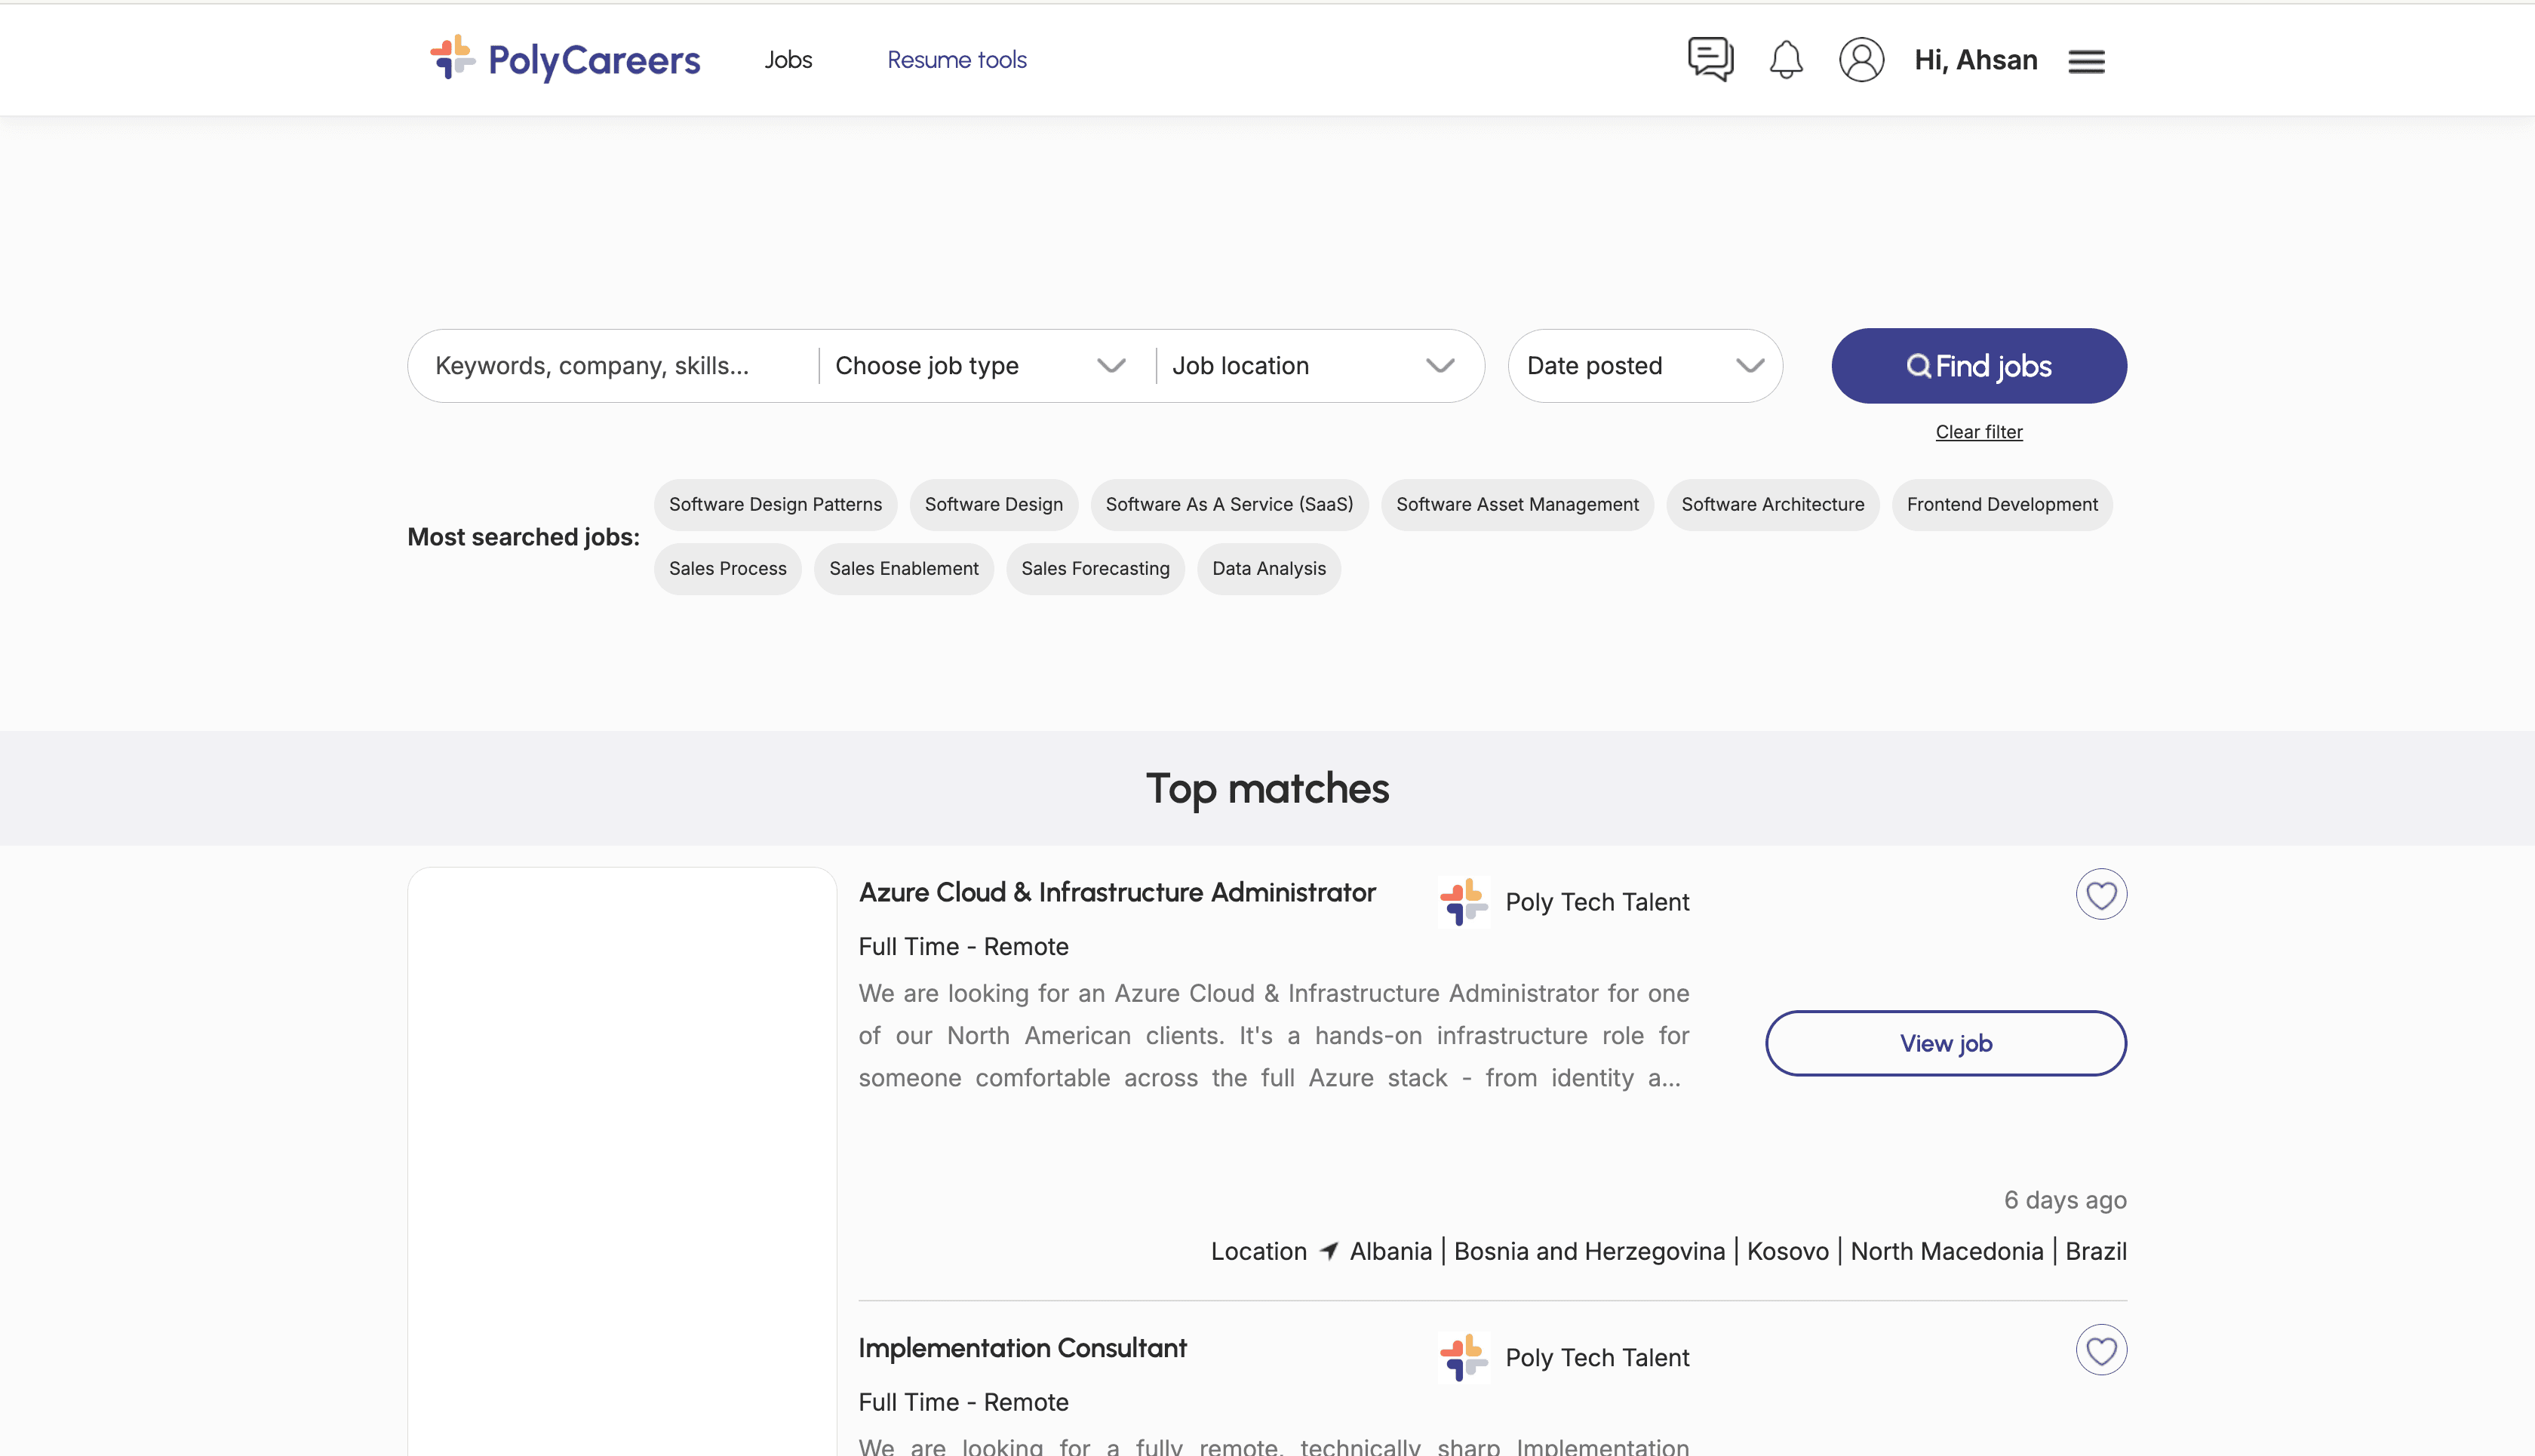The image size is (2535, 1456).
Task: Click the location arrow icon
Action: tap(1329, 1251)
